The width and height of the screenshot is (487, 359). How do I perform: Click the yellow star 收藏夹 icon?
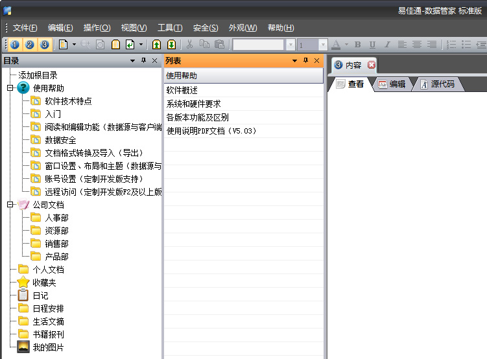click(23, 283)
